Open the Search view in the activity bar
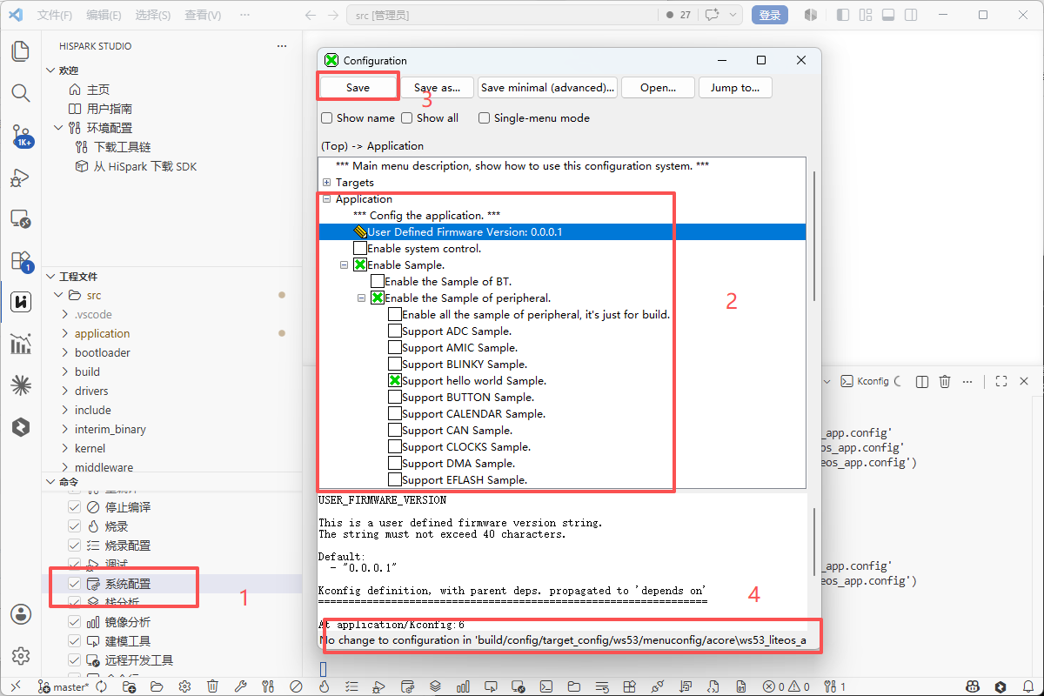1044x696 pixels. click(x=20, y=93)
